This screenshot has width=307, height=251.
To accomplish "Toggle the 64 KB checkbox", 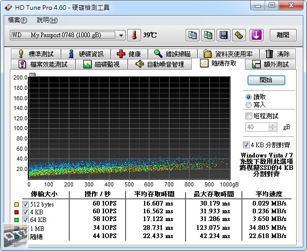I will pyautogui.click(x=25, y=219).
